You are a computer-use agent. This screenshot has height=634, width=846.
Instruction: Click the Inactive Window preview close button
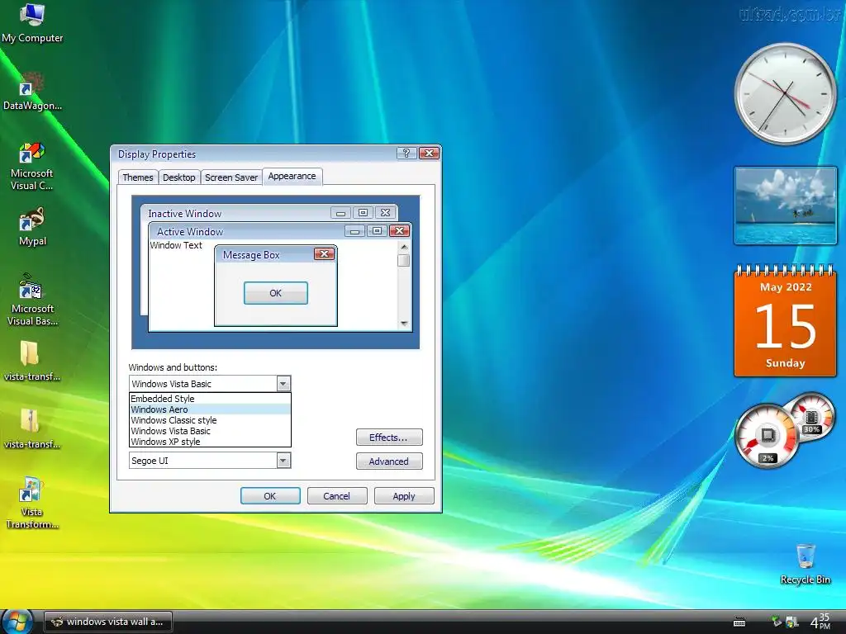click(385, 212)
